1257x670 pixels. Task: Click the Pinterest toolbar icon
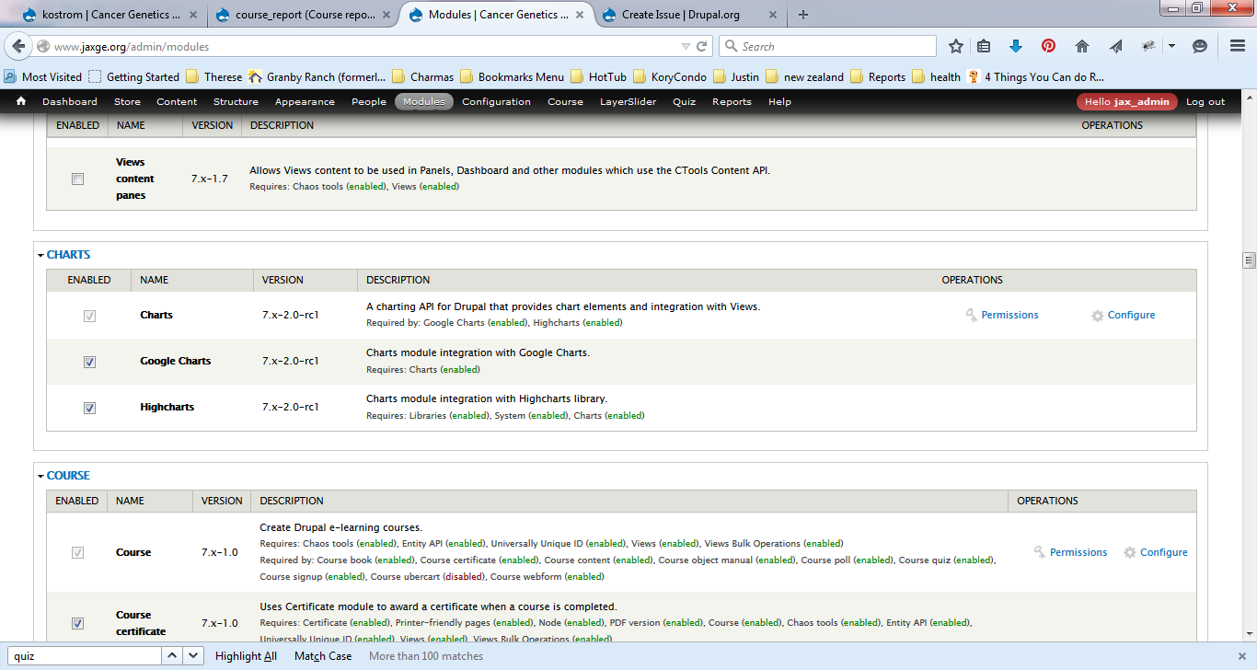tap(1048, 45)
